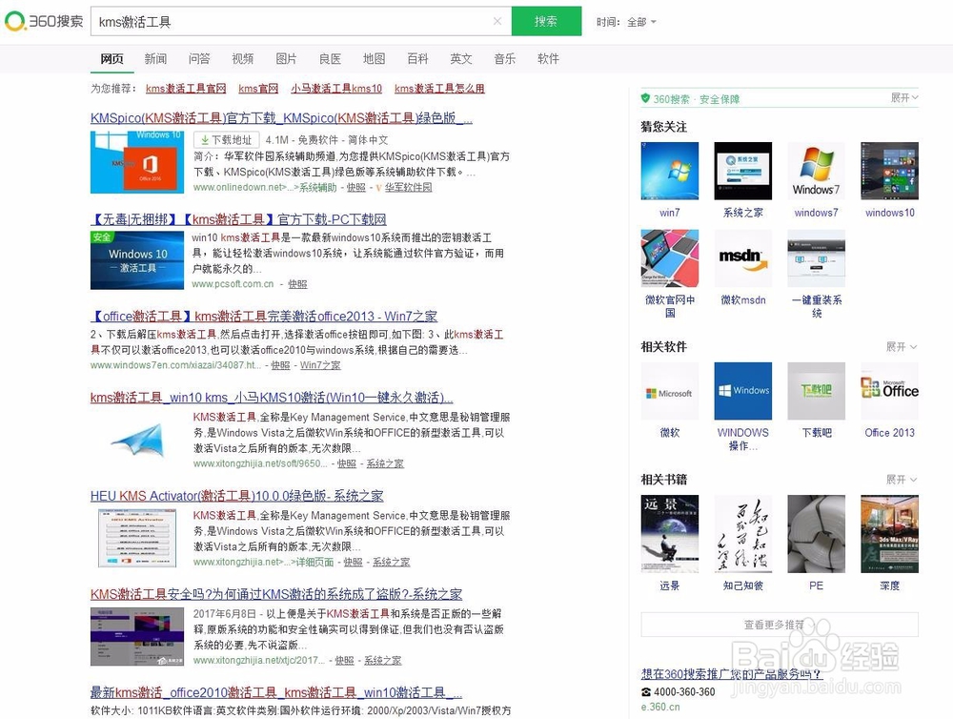This screenshot has height=719, width=953.
Task: Open the 时间: 全部 filter dropdown
Action: (x=626, y=22)
